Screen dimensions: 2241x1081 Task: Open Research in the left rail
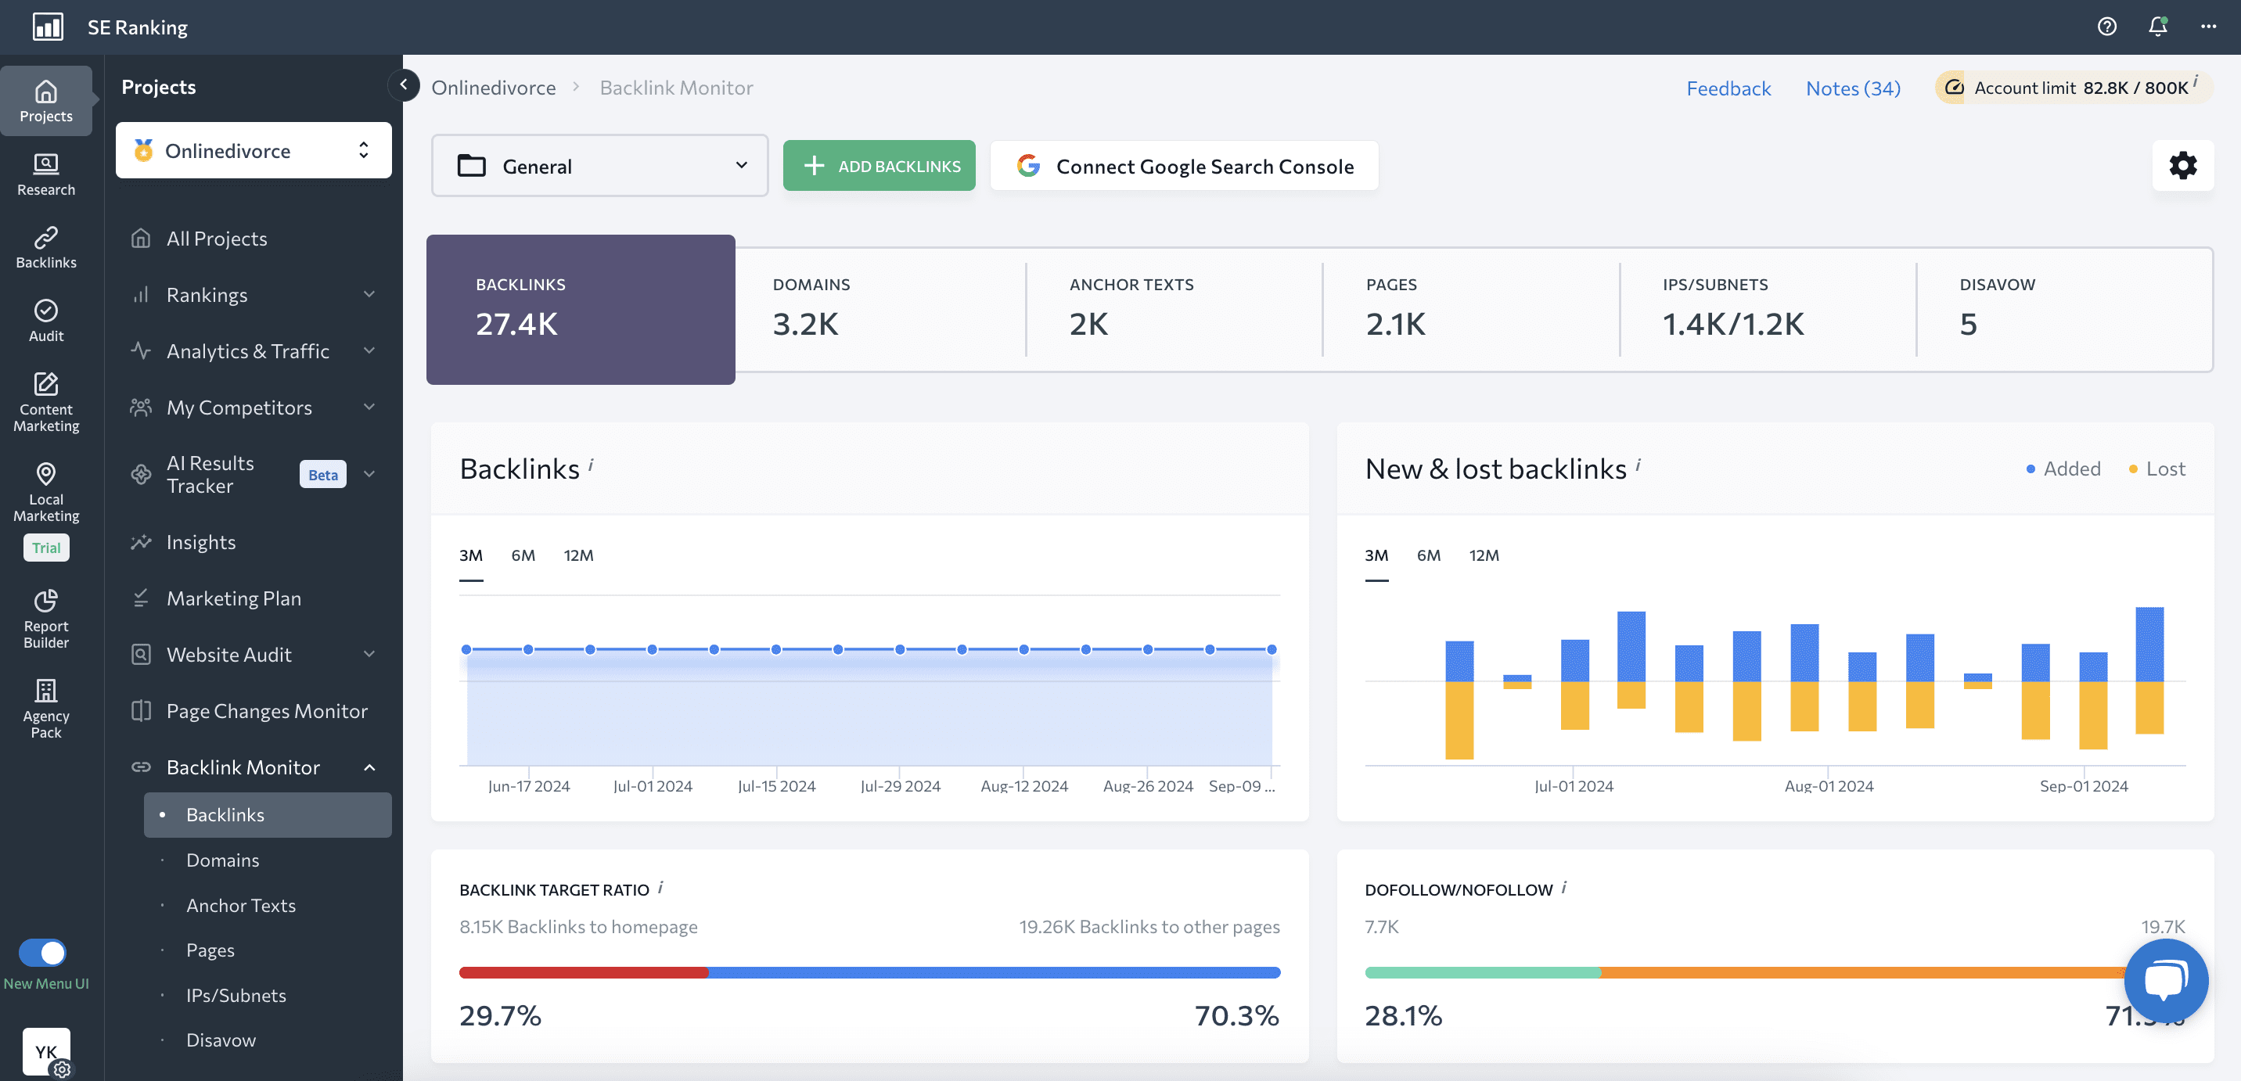pos(46,174)
